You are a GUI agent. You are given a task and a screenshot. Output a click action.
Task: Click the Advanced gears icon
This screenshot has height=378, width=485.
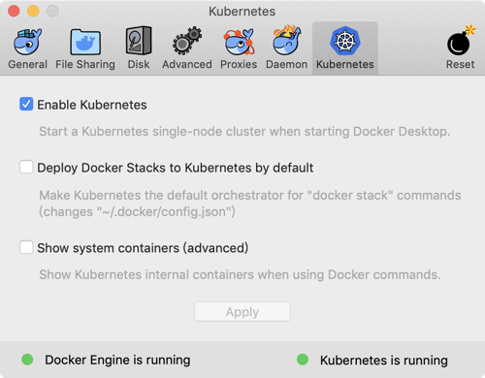click(187, 41)
